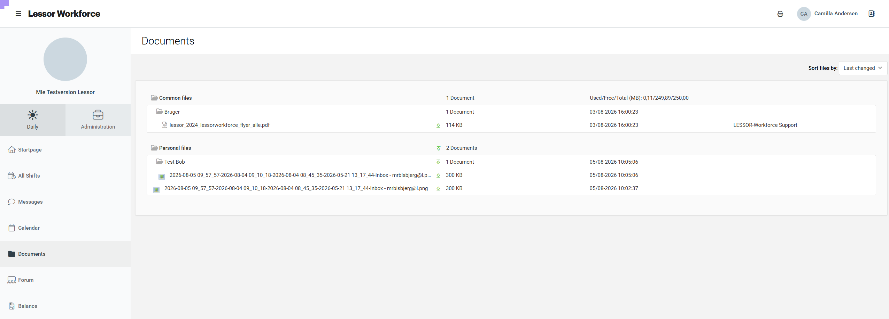Switch to the Daily tab

pos(33,120)
